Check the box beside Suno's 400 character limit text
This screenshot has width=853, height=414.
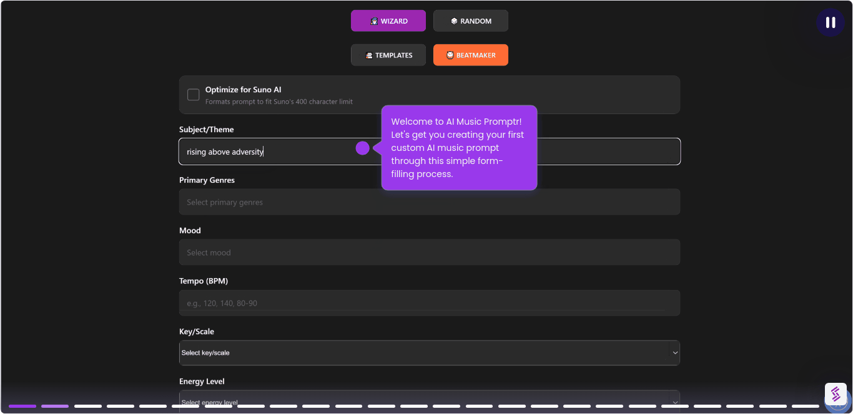coord(194,95)
